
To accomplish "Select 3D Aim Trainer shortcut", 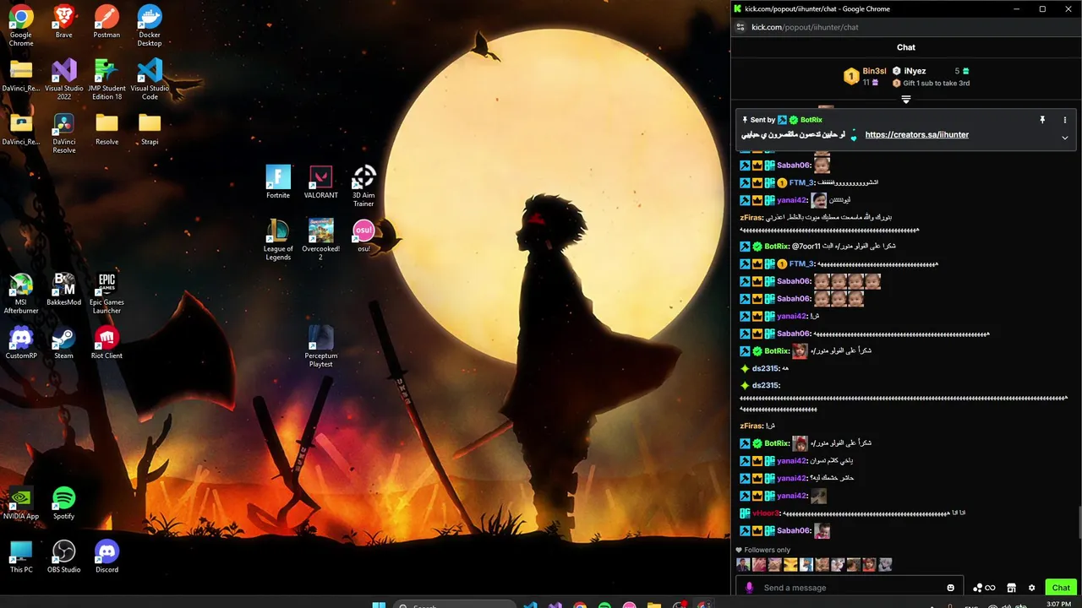I will pos(363,186).
